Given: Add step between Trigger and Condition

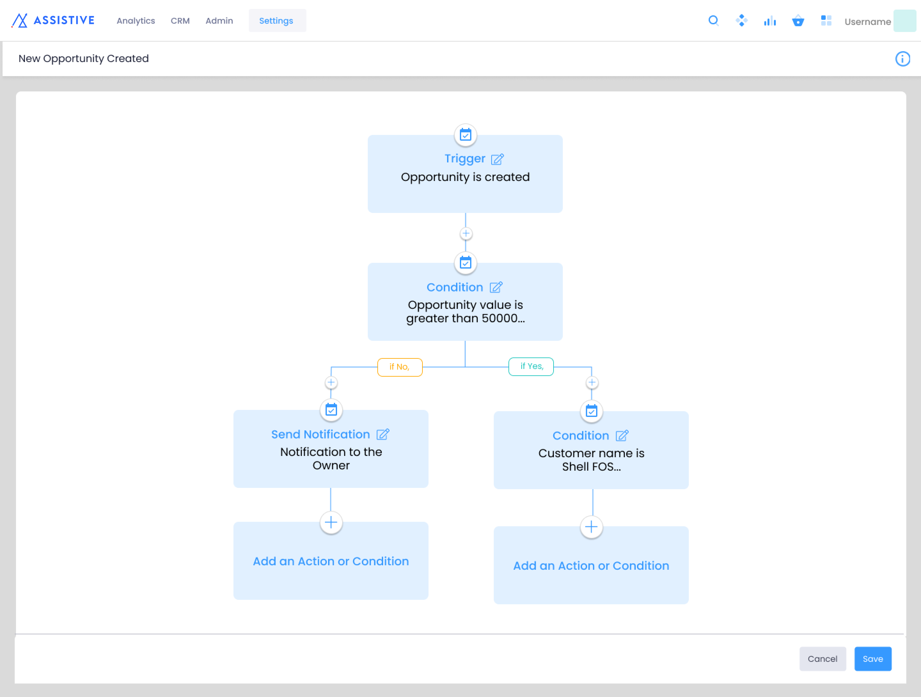Looking at the screenshot, I should click(466, 234).
